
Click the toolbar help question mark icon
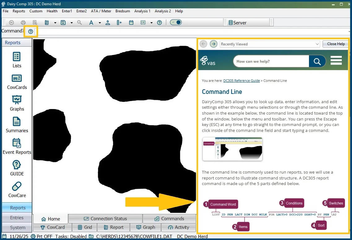pyautogui.click(x=159, y=22)
